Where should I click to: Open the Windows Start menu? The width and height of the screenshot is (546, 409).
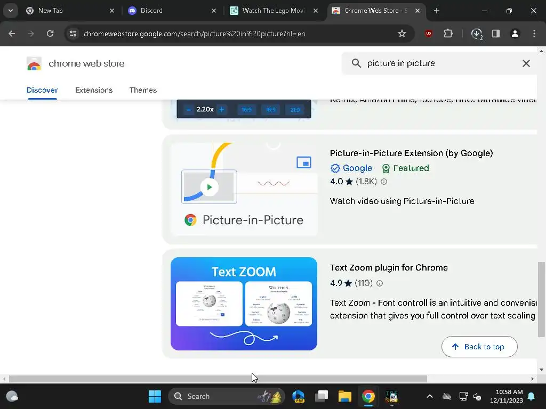155,396
